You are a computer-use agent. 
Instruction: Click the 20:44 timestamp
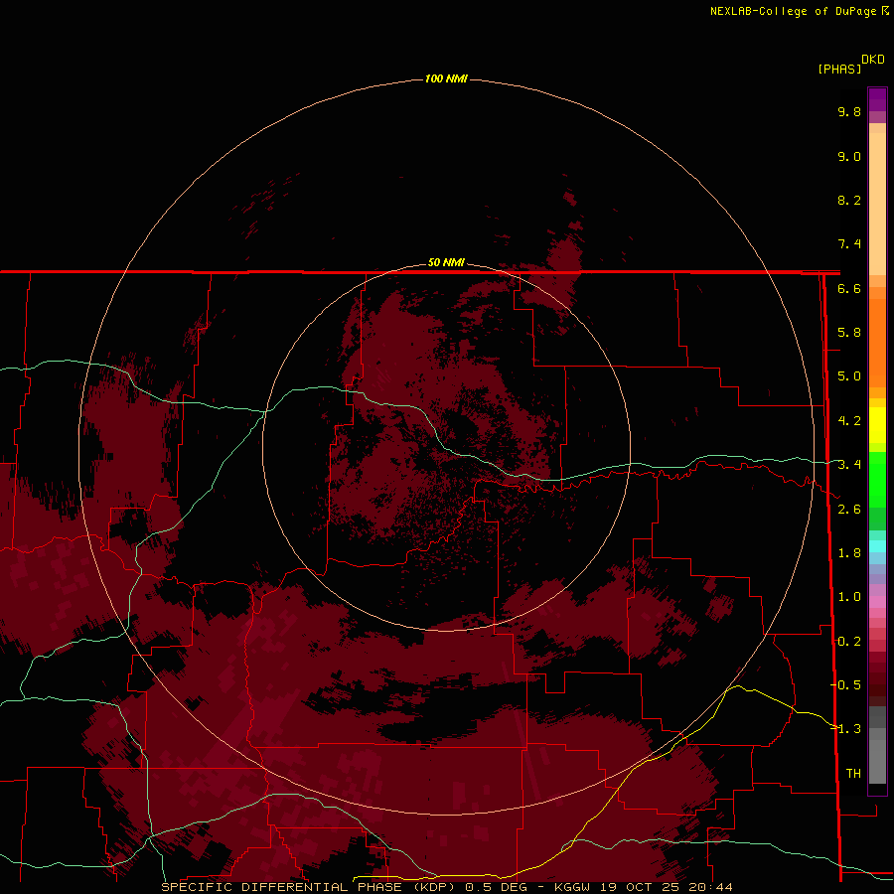(711, 887)
